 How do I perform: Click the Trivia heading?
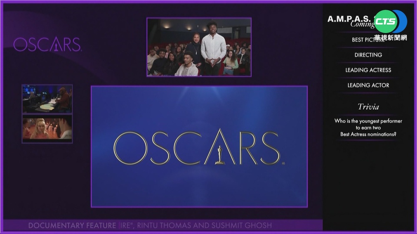[x=368, y=107]
